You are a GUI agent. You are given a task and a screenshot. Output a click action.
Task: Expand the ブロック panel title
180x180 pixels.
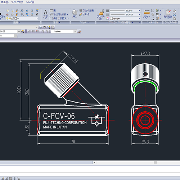(84, 22)
